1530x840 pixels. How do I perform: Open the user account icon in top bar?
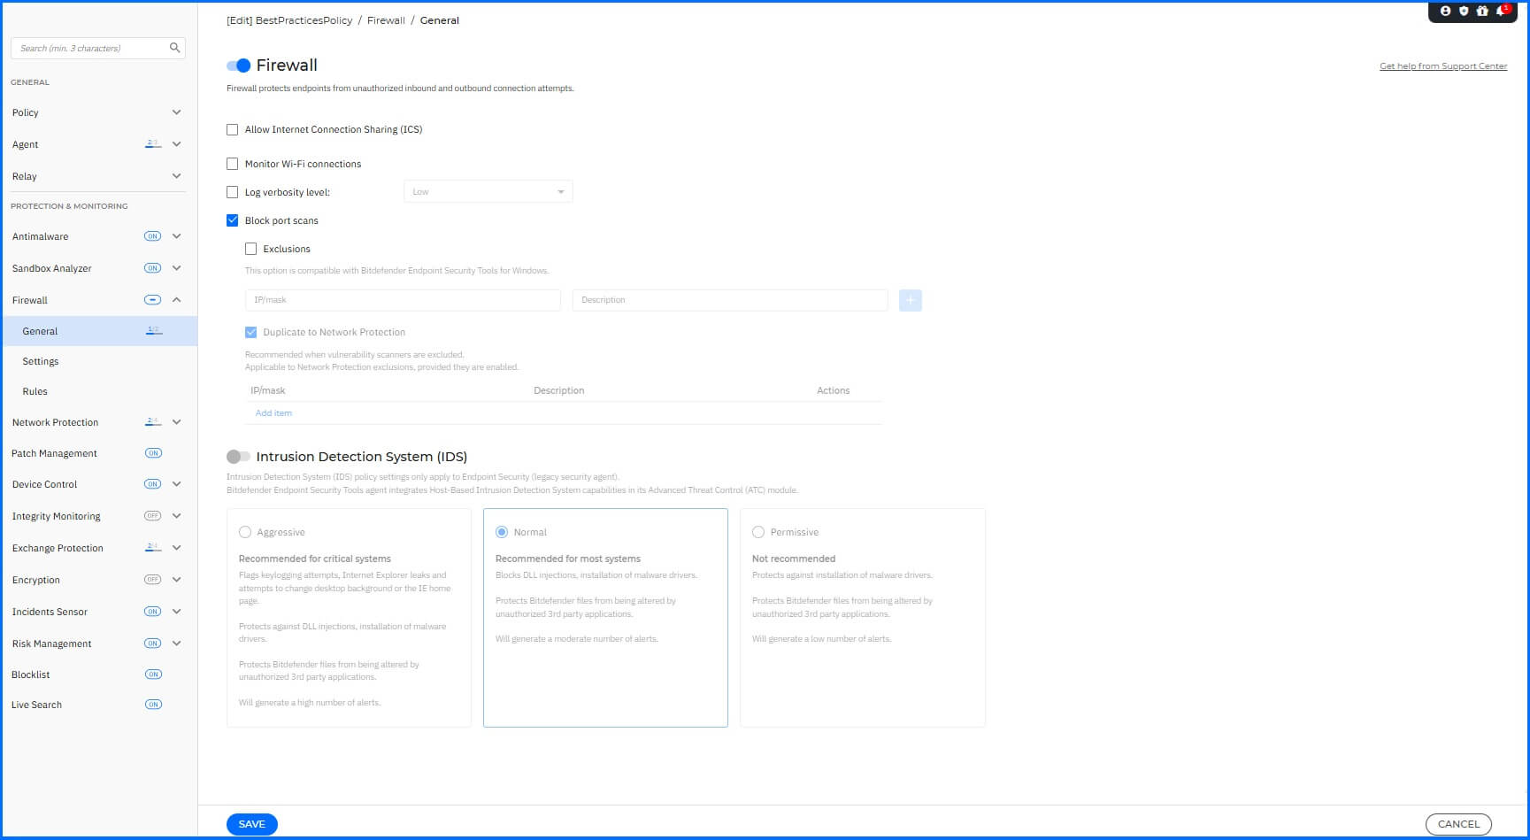click(x=1446, y=11)
